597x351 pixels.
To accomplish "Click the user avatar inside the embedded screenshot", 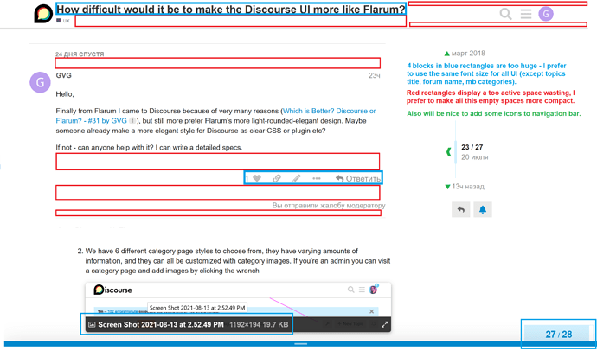I will pos(373,290).
